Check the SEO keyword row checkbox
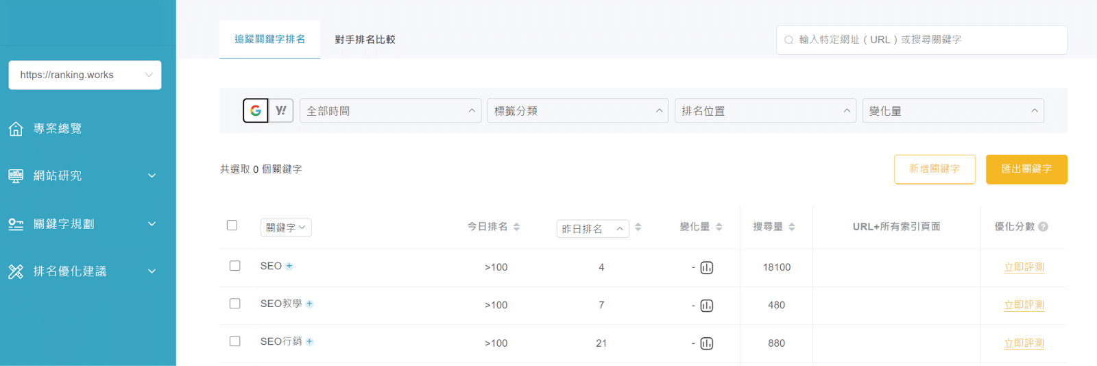The height and width of the screenshot is (366, 1097). coord(235,266)
